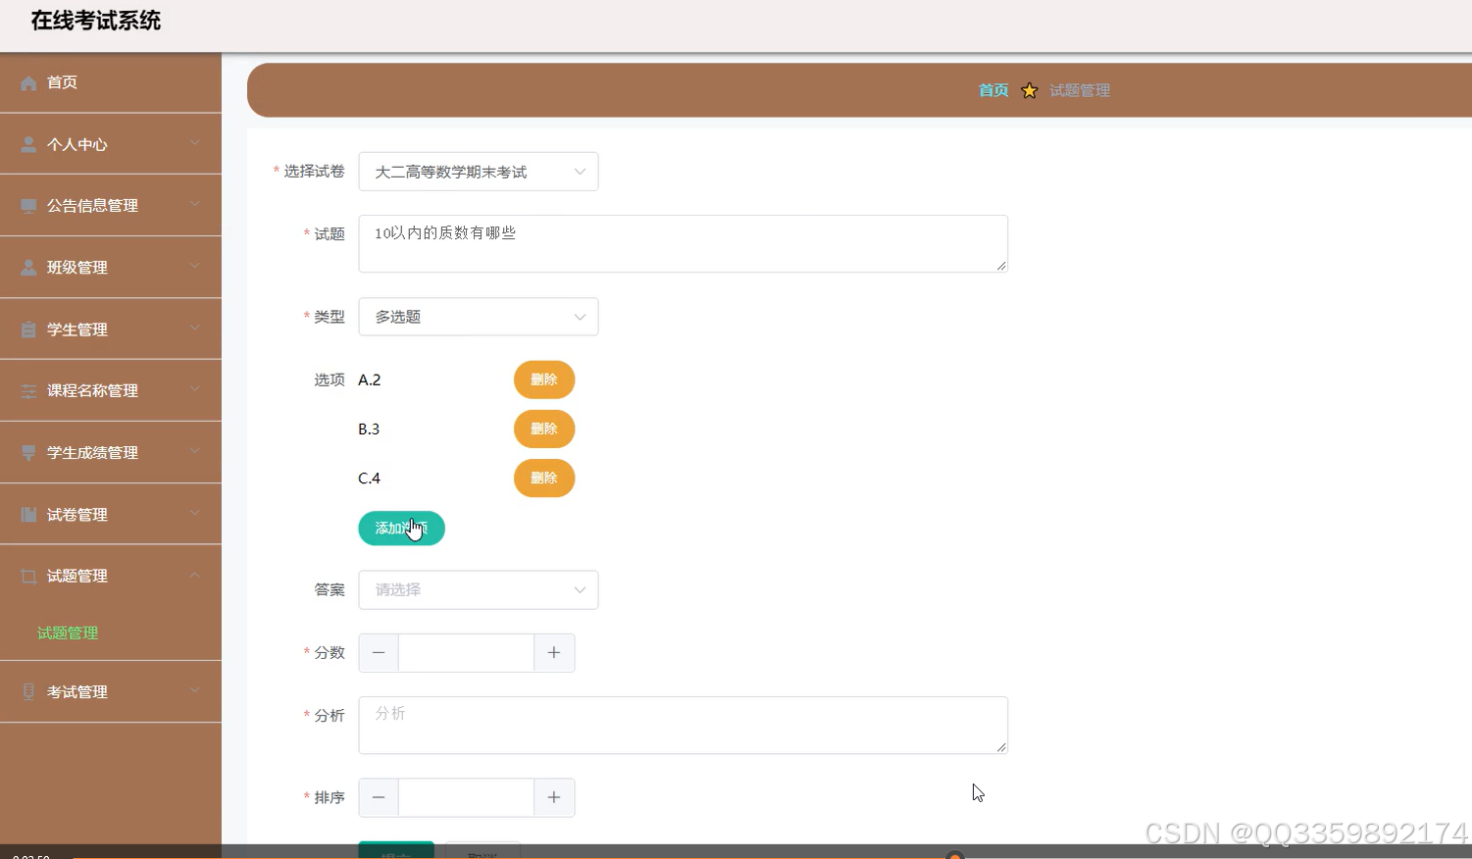Click option text C.4

[370, 479]
